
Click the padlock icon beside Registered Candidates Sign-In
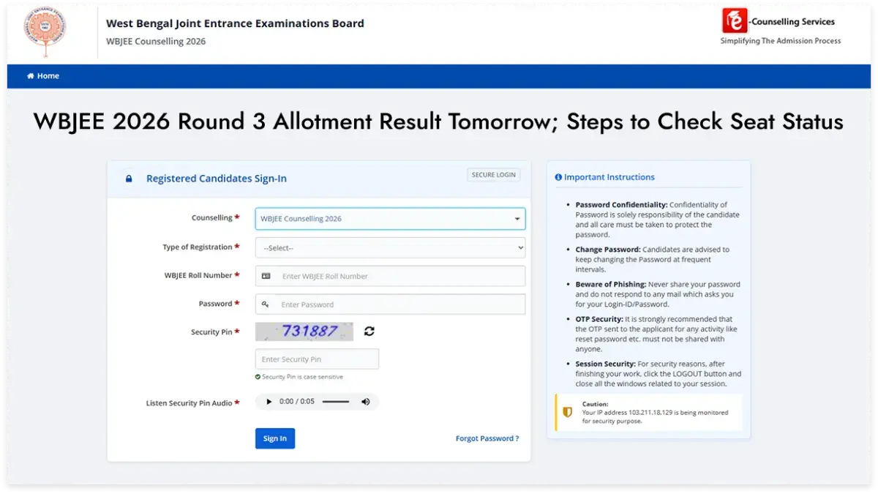click(x=129, y=179)
